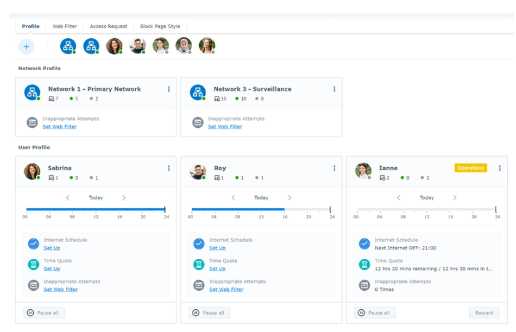Open the Block Page Style tab

point(160,26)
